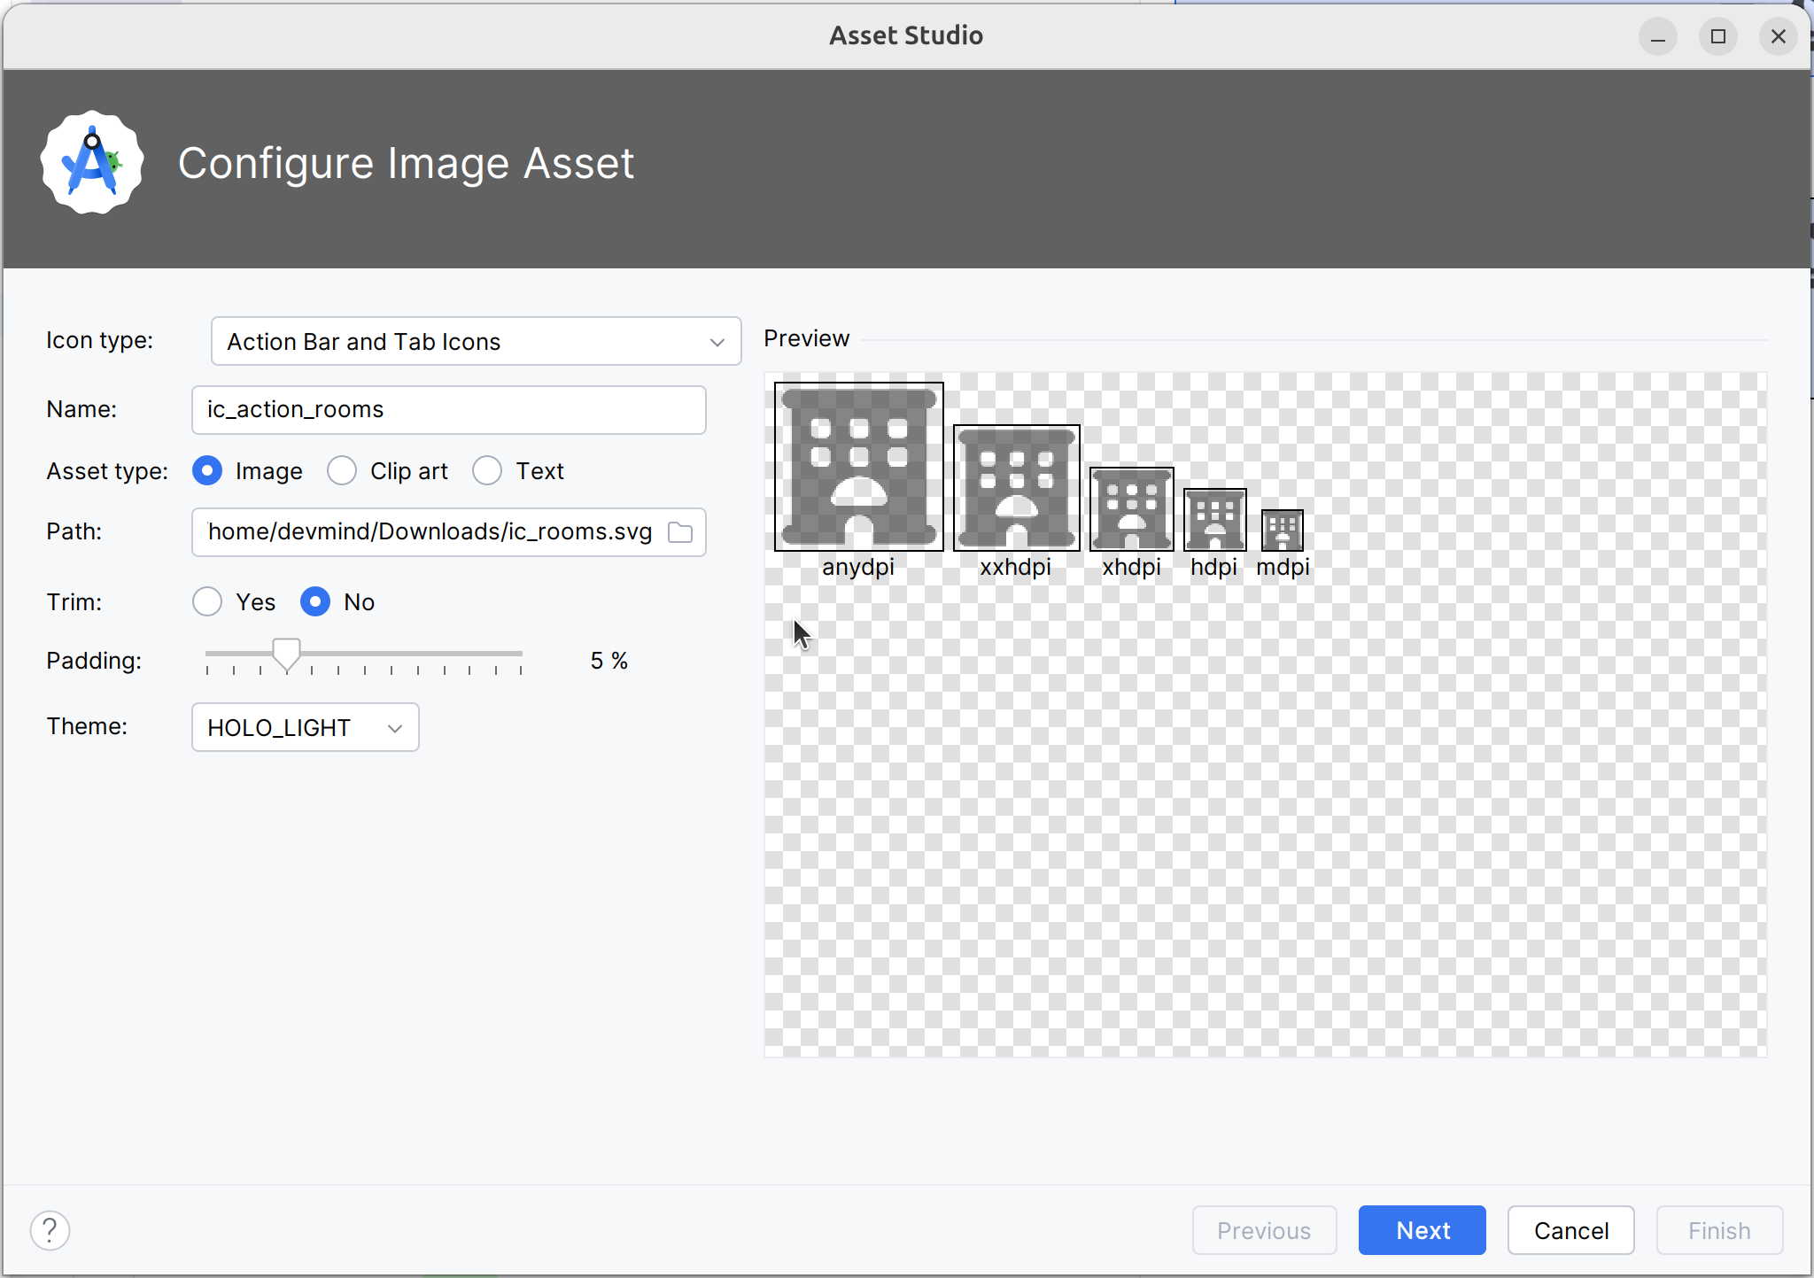Click the folder browse icon in Path field

680,532
